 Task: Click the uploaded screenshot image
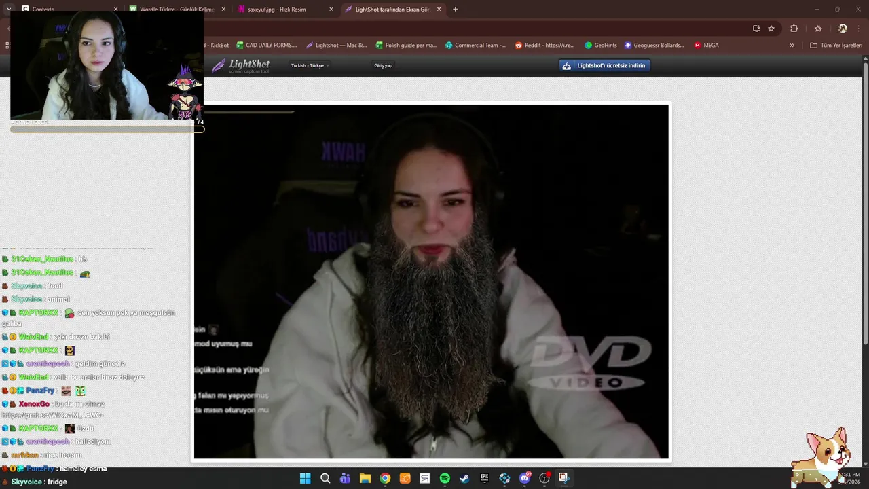[x=431, y=281]
